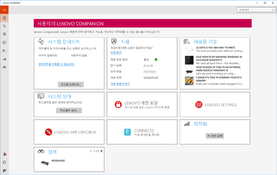Image resolution: width=277 pixels, height=175 pixels.
Task: Open CONNECT2 tile text
Action: (x=144, y=130)
